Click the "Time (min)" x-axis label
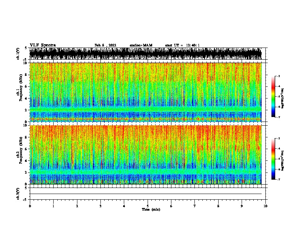Image resolution: width=299 pixels, height=231 pixels. click(151, 209)
